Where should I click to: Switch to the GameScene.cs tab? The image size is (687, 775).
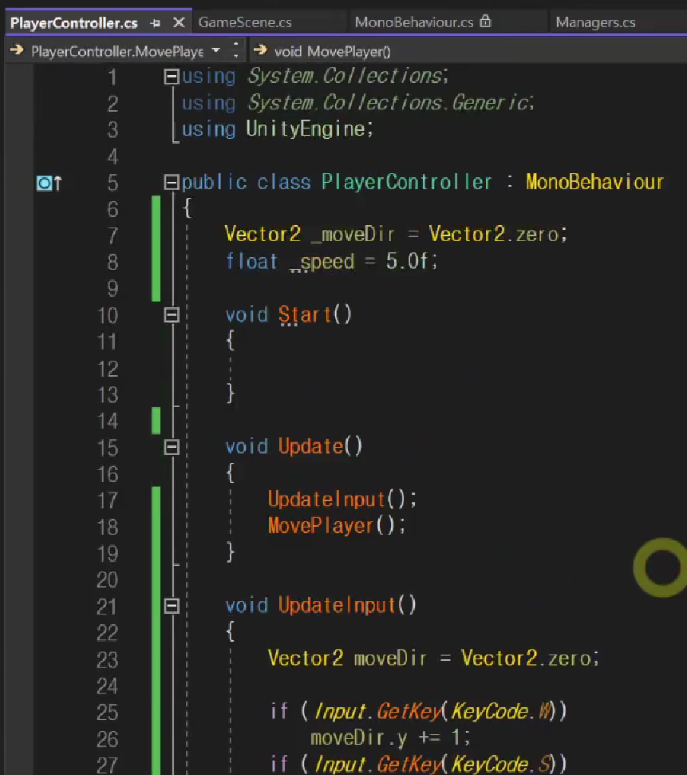point(245,22)
